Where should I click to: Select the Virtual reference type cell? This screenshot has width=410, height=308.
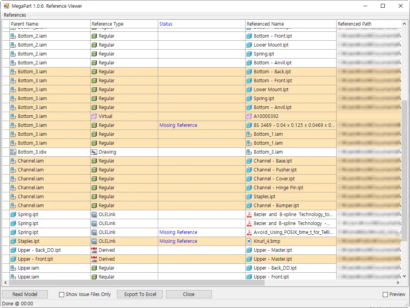click(124, 116)
